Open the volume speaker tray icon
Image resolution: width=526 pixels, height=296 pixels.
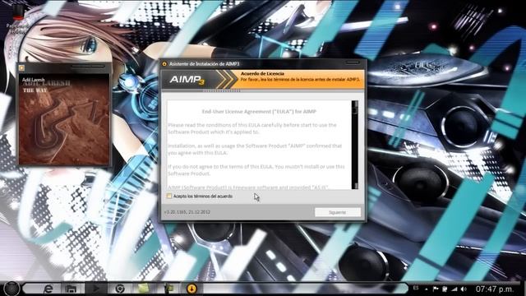click(x=464, y=289)
